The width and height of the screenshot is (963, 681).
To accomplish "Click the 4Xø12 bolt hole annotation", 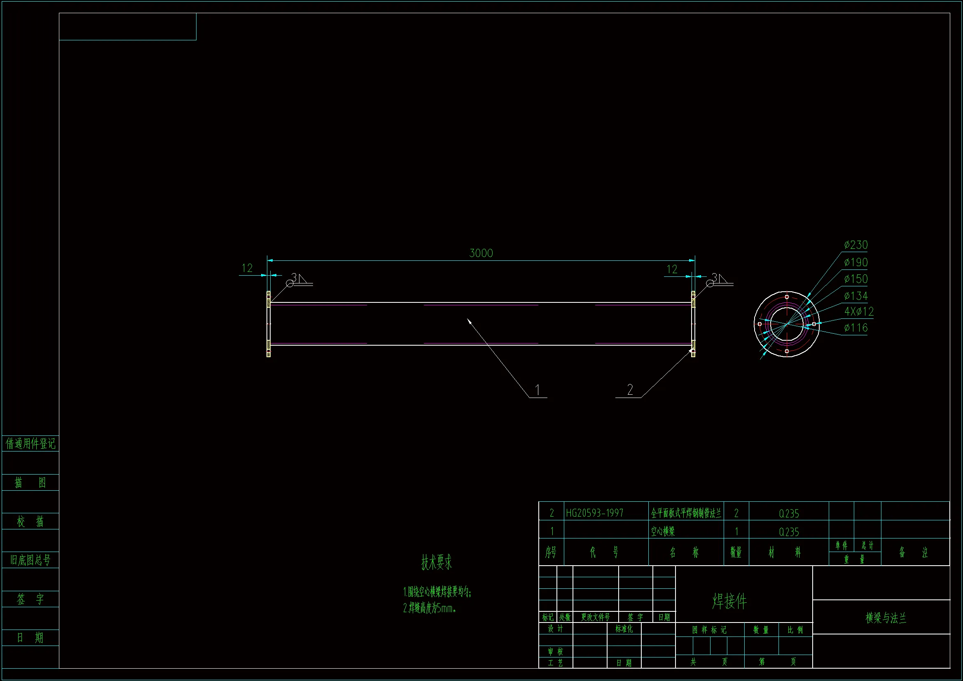I will click(858, 311).
